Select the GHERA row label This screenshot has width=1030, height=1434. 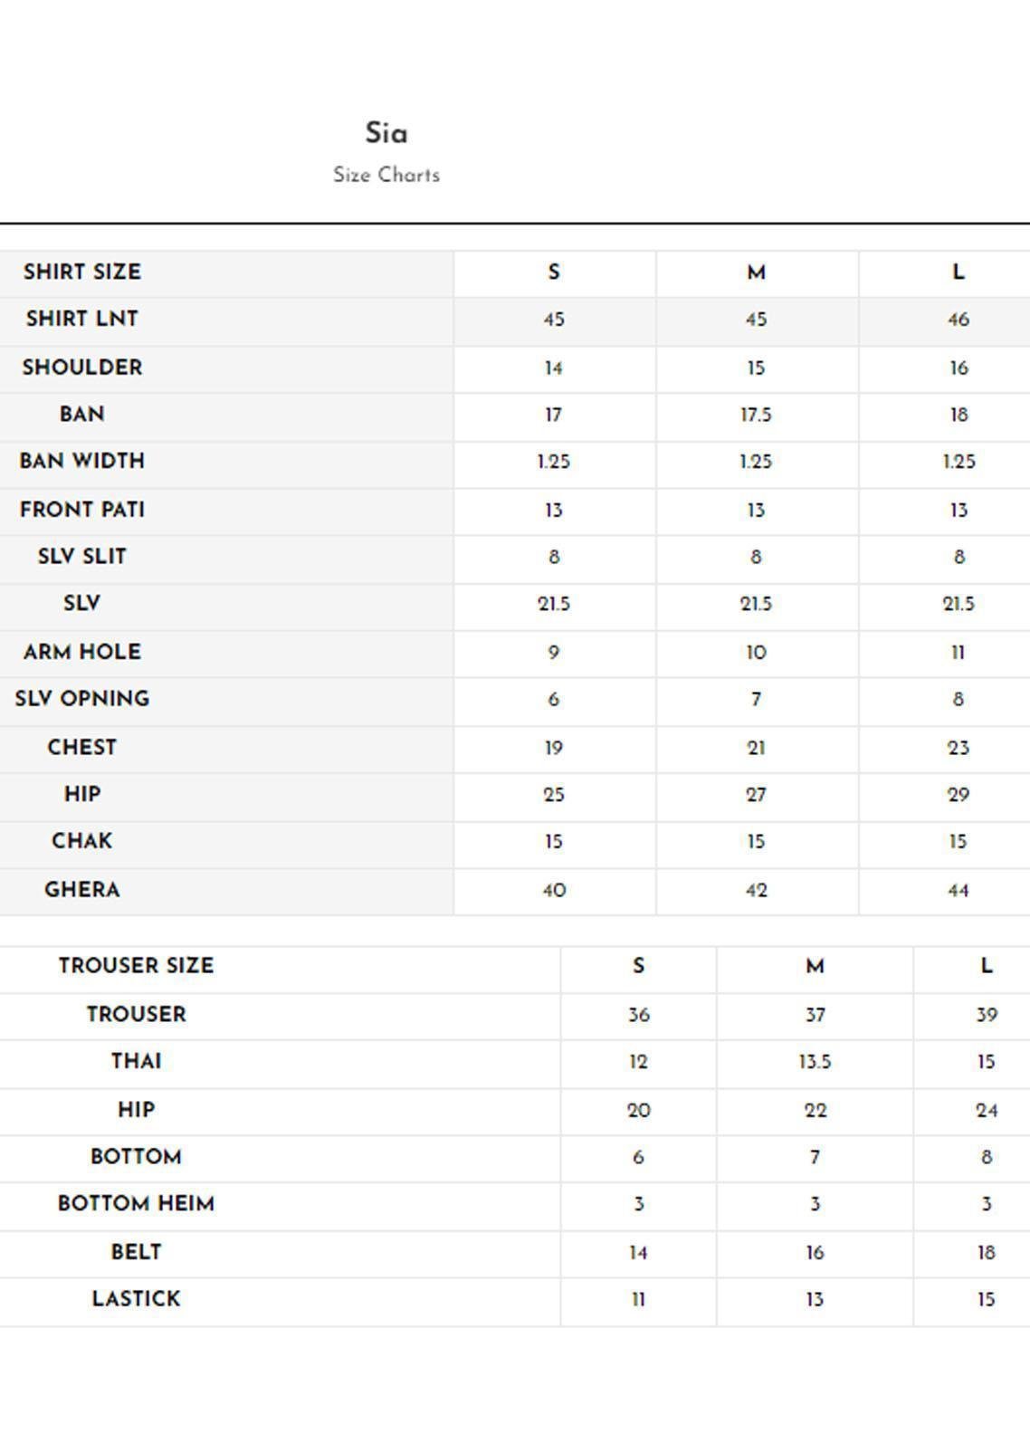[82, 889]
